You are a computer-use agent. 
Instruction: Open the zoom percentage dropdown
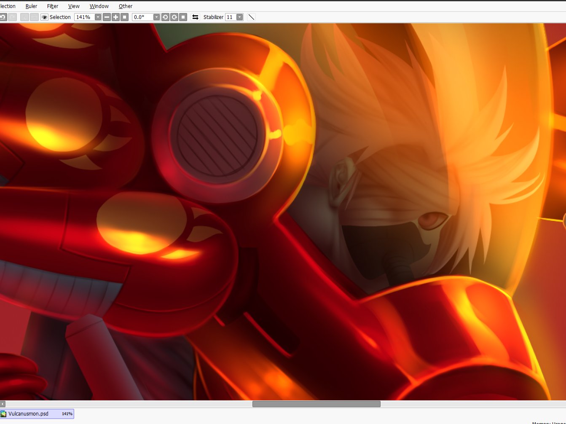(98, 17)
